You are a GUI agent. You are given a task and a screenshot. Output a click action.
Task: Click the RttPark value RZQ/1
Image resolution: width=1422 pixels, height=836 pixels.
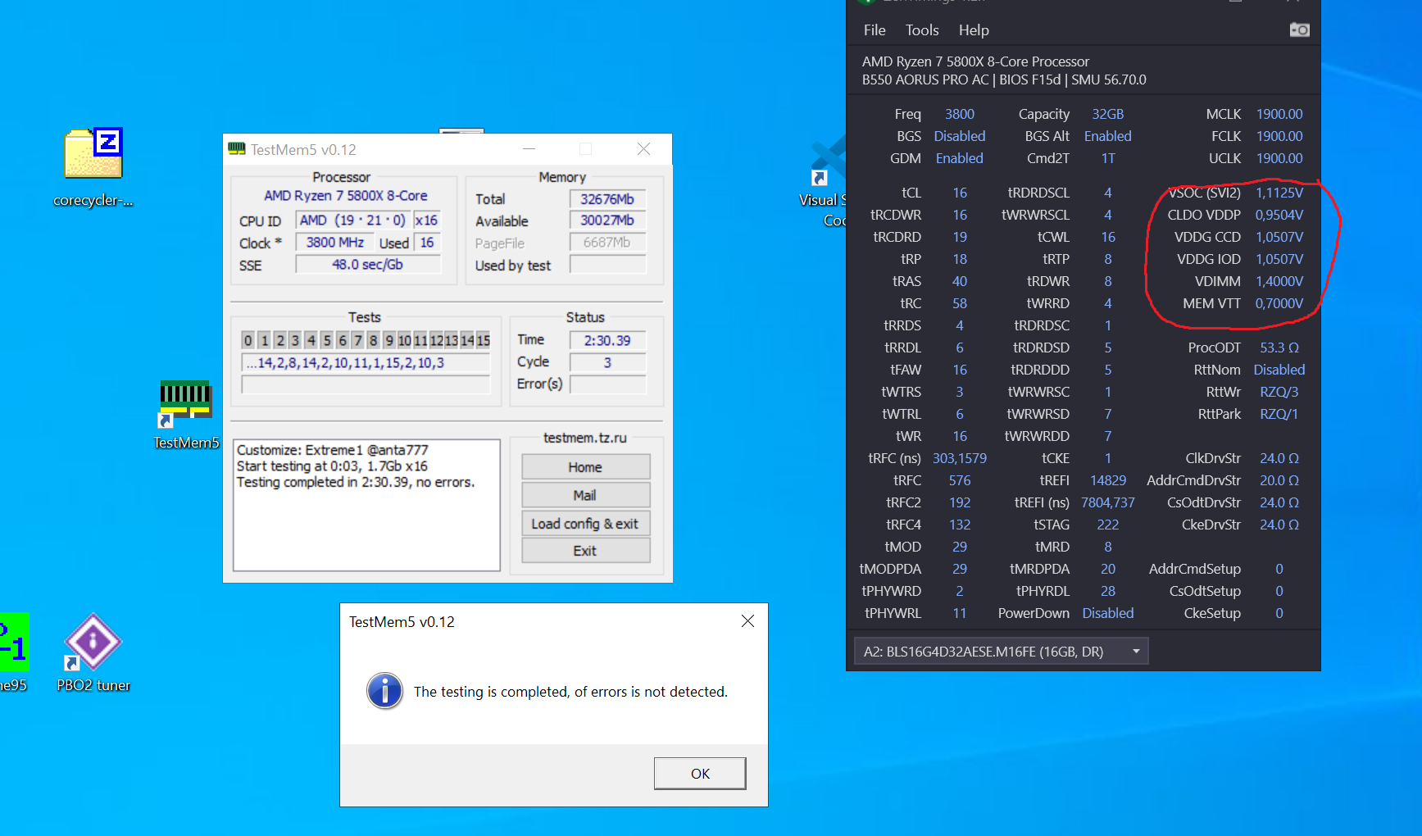pyautogui.click(x=1279, y=414)
